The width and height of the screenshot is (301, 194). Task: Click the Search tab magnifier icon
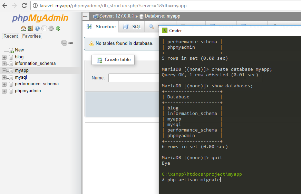(151, 27)
